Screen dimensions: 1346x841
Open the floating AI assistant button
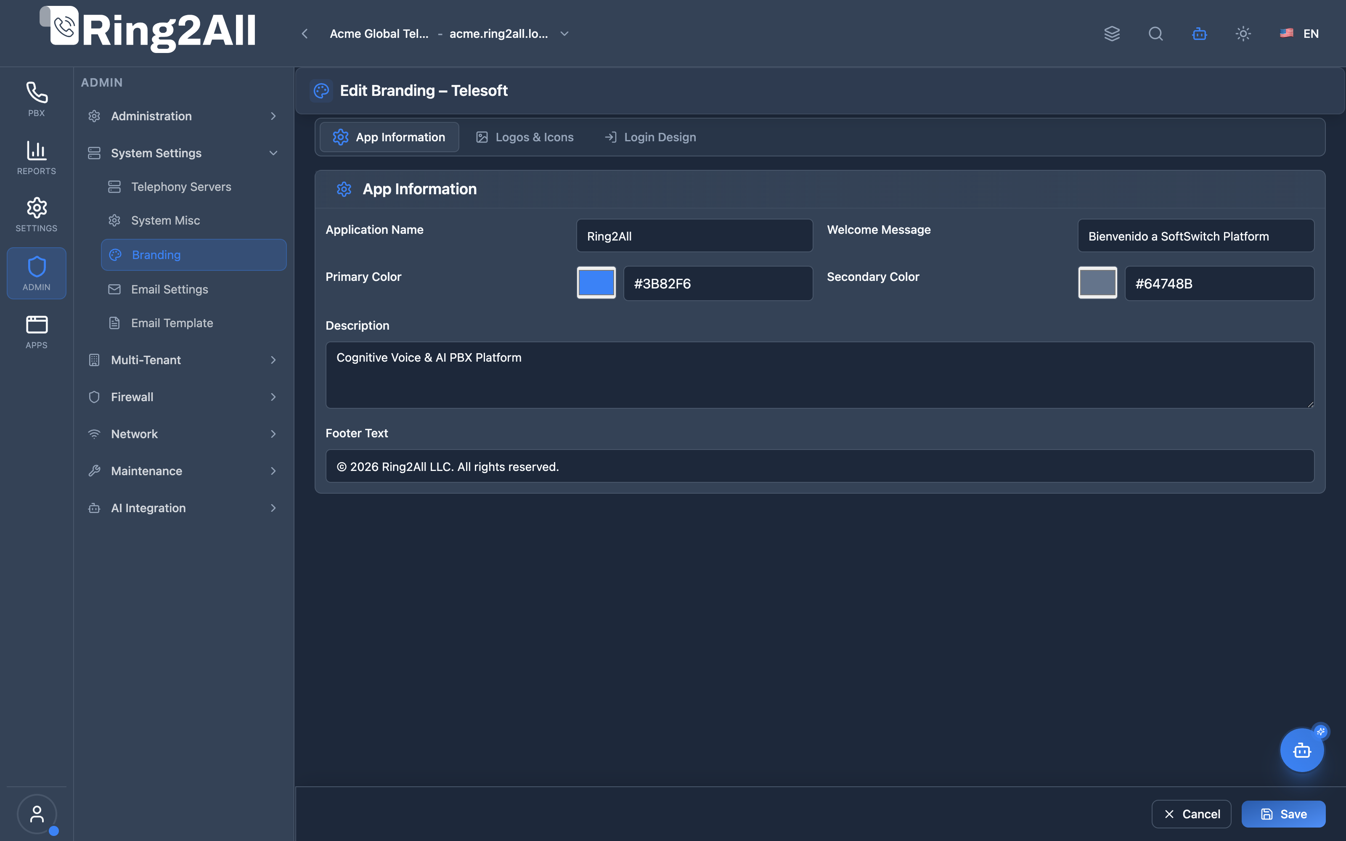pos(1301,750)
